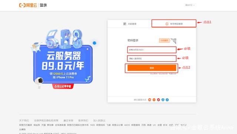Log in with the Taobao icon

[x=150, y=100]
